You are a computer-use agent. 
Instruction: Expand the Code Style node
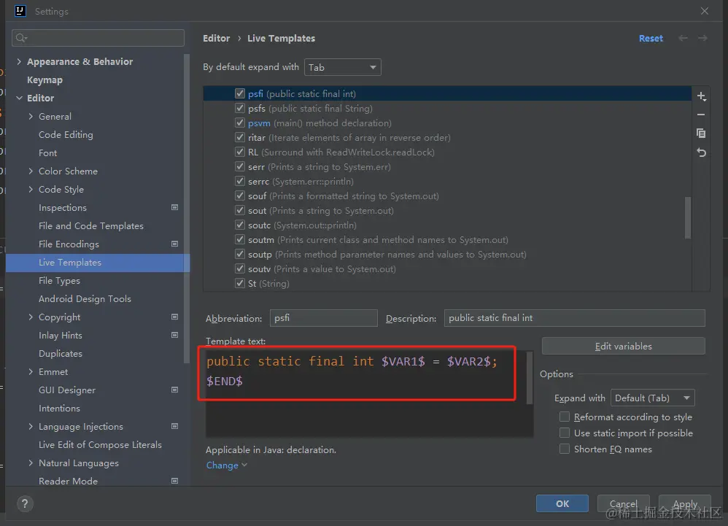click(31, 189)
